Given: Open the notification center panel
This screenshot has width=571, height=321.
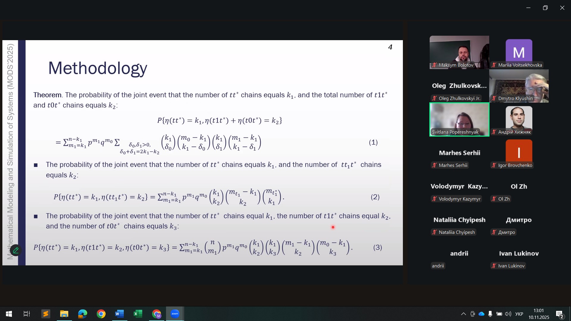Looking at the screenshot, I should (x=560, y=314).
